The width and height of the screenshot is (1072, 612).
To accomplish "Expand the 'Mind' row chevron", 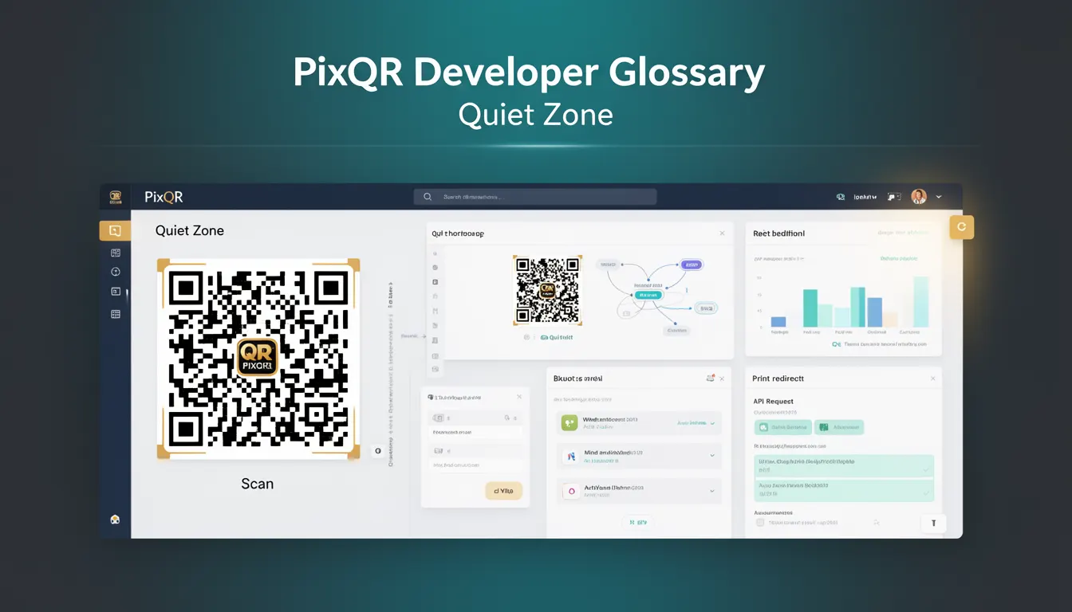I will point(711,456).
